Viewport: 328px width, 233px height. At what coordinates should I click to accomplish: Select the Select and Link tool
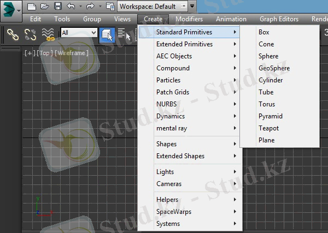pos(13,34)
